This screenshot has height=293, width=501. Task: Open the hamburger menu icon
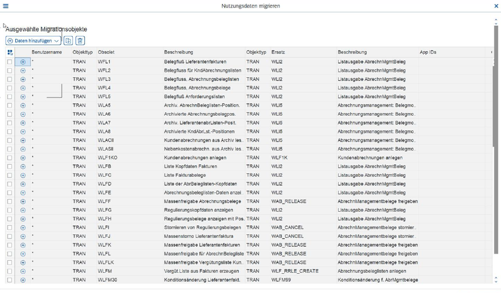(x=6, y=6)
